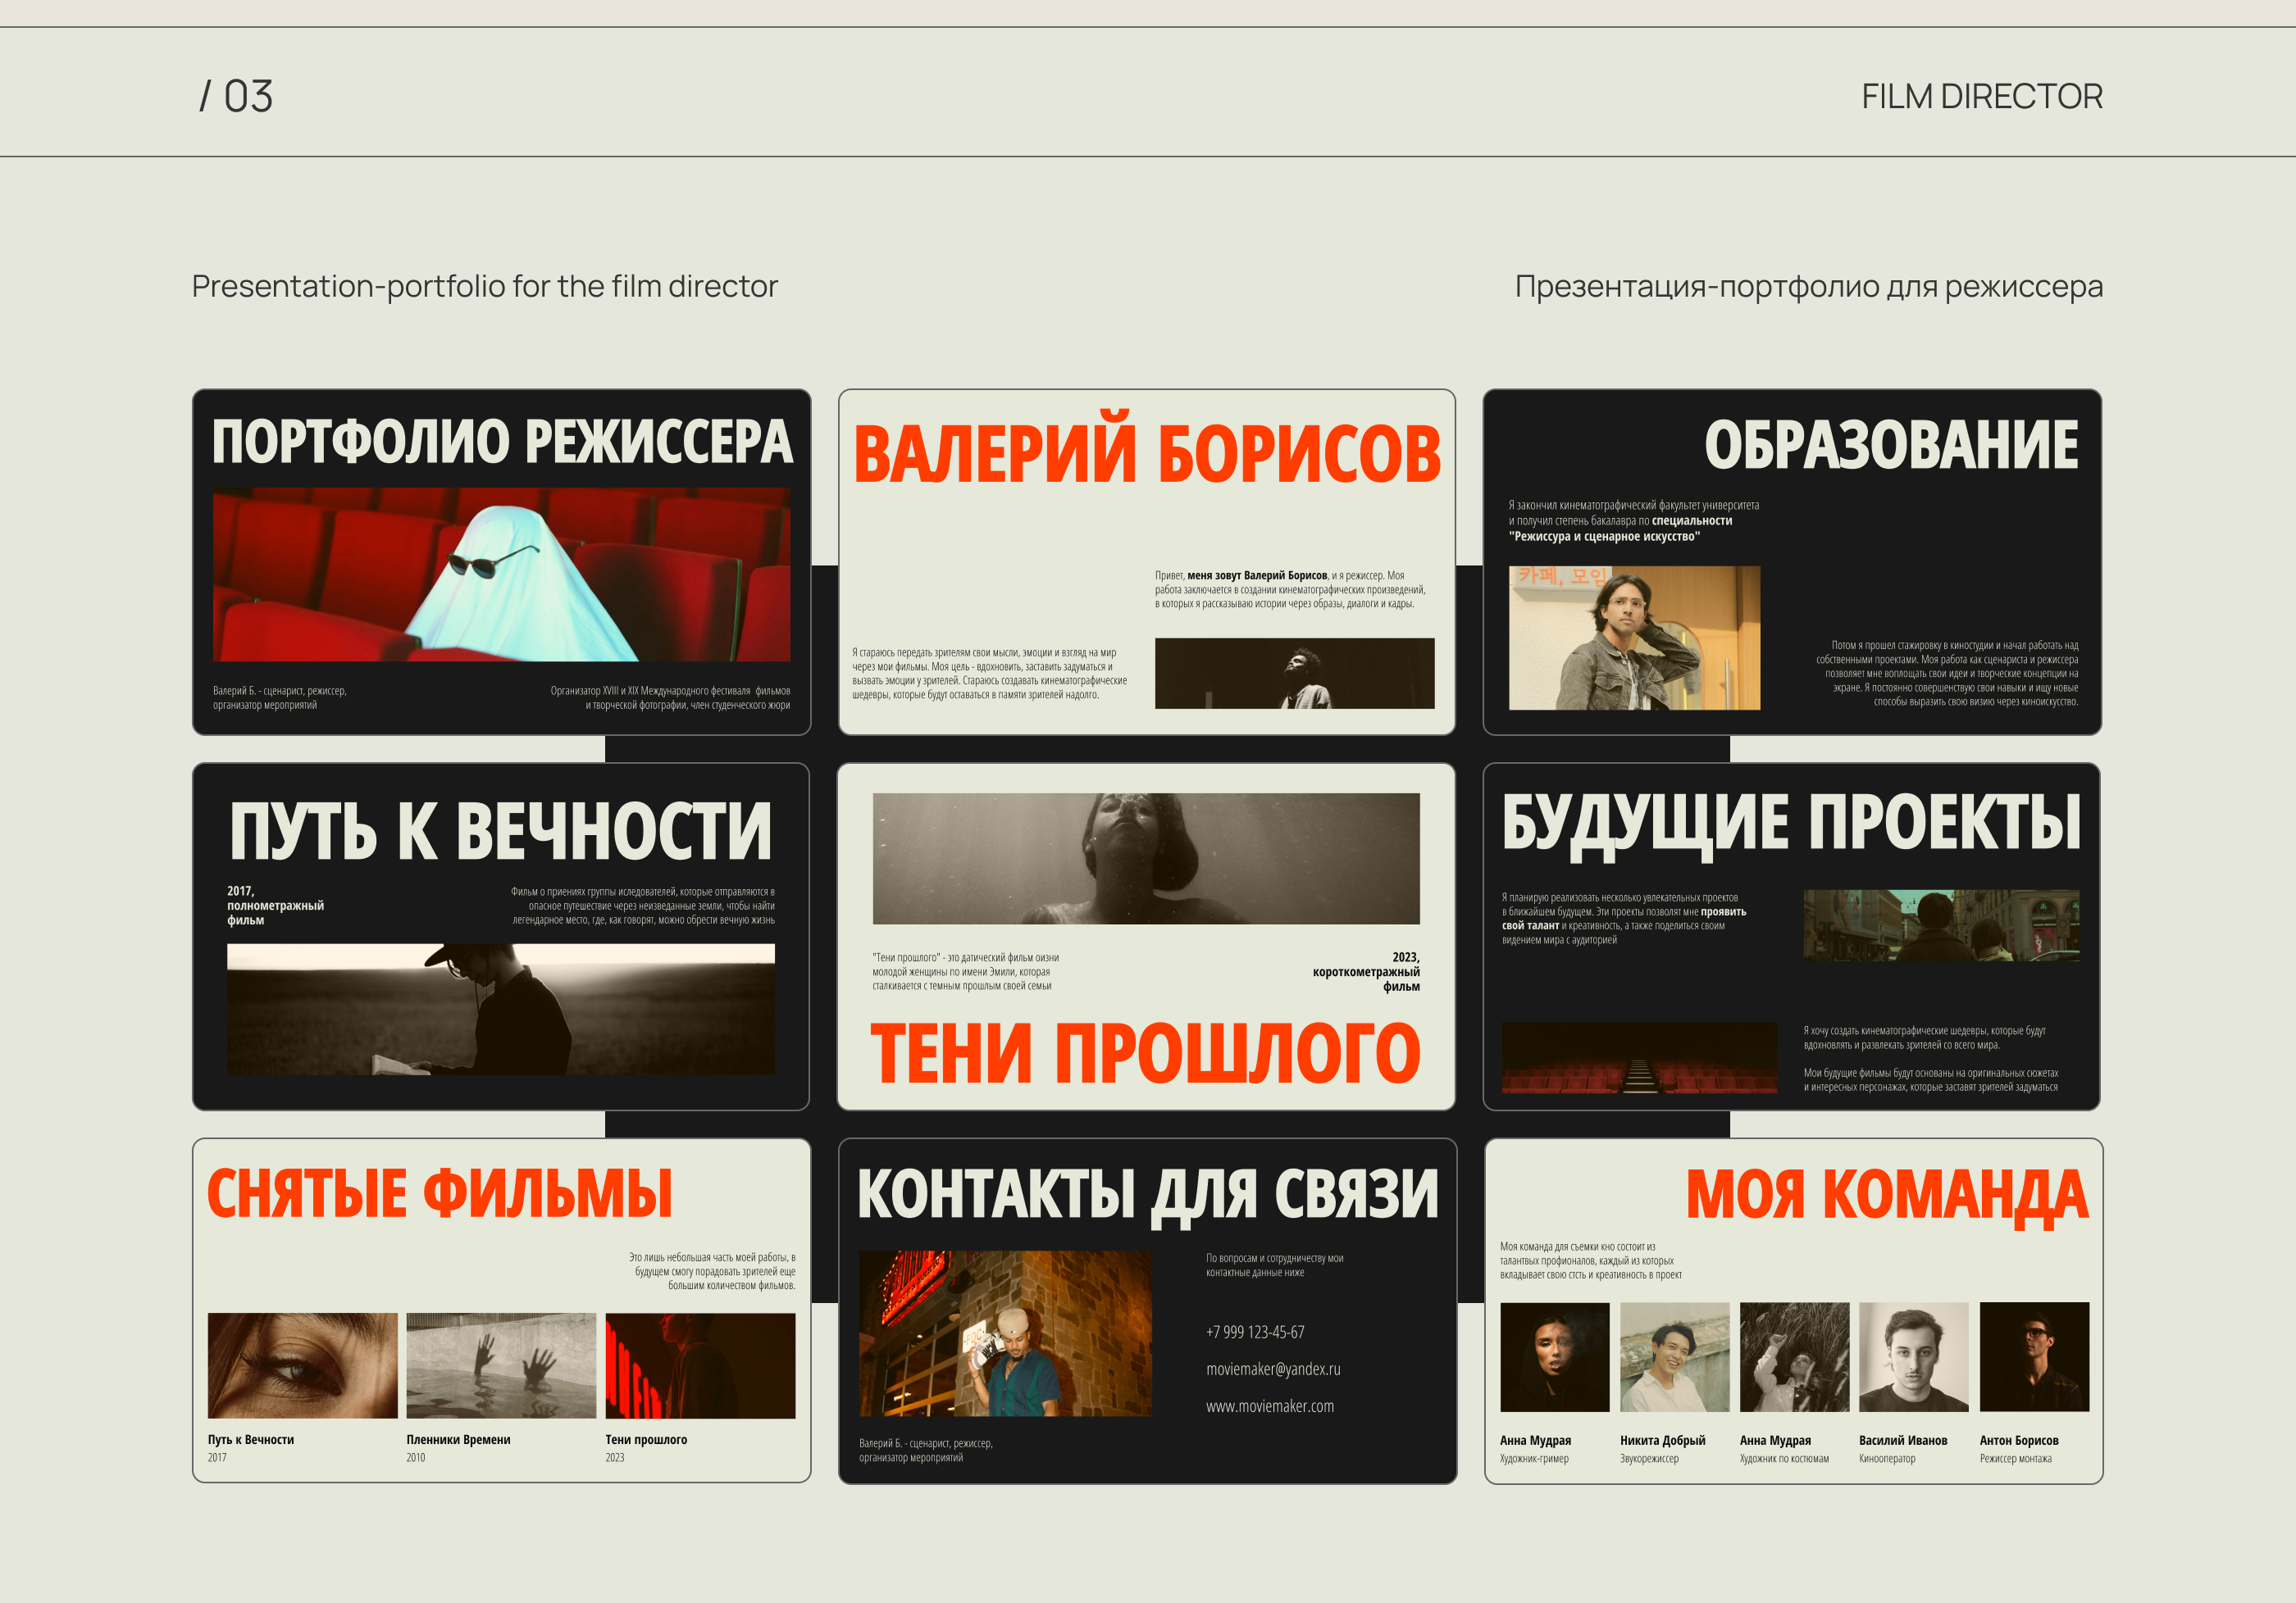Image resolution: width=2296 pixels, height=1603 pixels.
Task: Click the FILM DIRECTOR header text
Action: [1981, 97]
